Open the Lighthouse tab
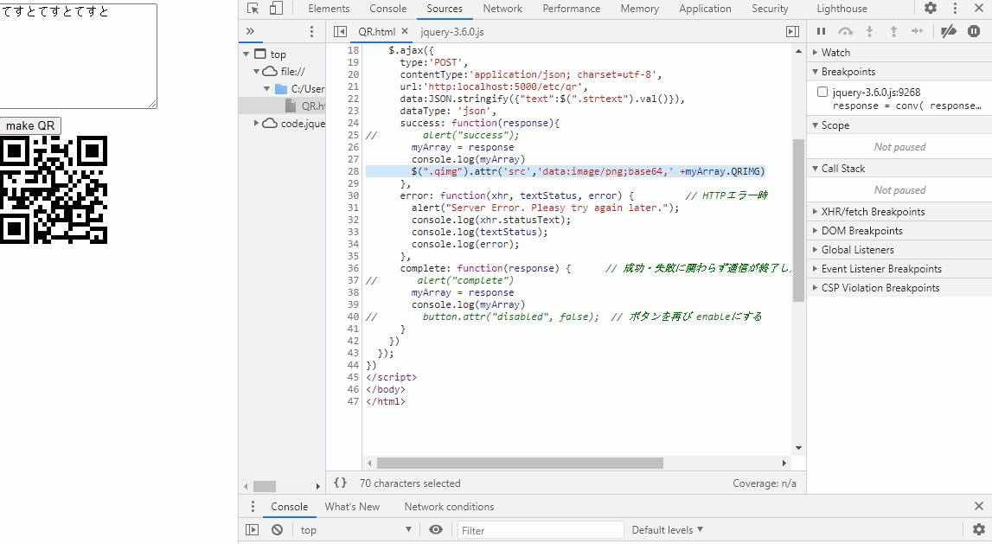Image resolution: width=992 pixels, height=544 pixels. 842,9
